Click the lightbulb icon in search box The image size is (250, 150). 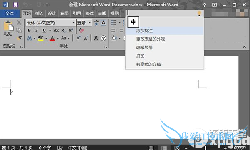pyautogui.click(x=199, y=13)
